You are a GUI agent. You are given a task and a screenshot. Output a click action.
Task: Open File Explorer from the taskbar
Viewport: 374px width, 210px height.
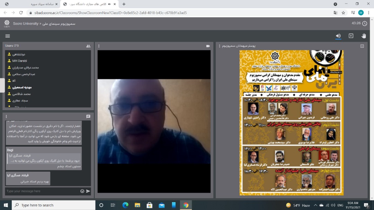(x=137, y=205)
